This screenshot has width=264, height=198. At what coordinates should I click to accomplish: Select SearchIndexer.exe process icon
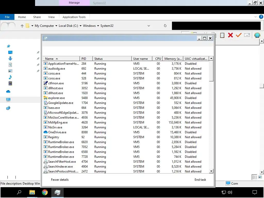45,166
